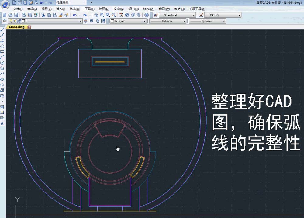The height and width of the screenshot is (218, 304).
Task: Freeze layer 0 using the sun icon
Action: point(15,21)
